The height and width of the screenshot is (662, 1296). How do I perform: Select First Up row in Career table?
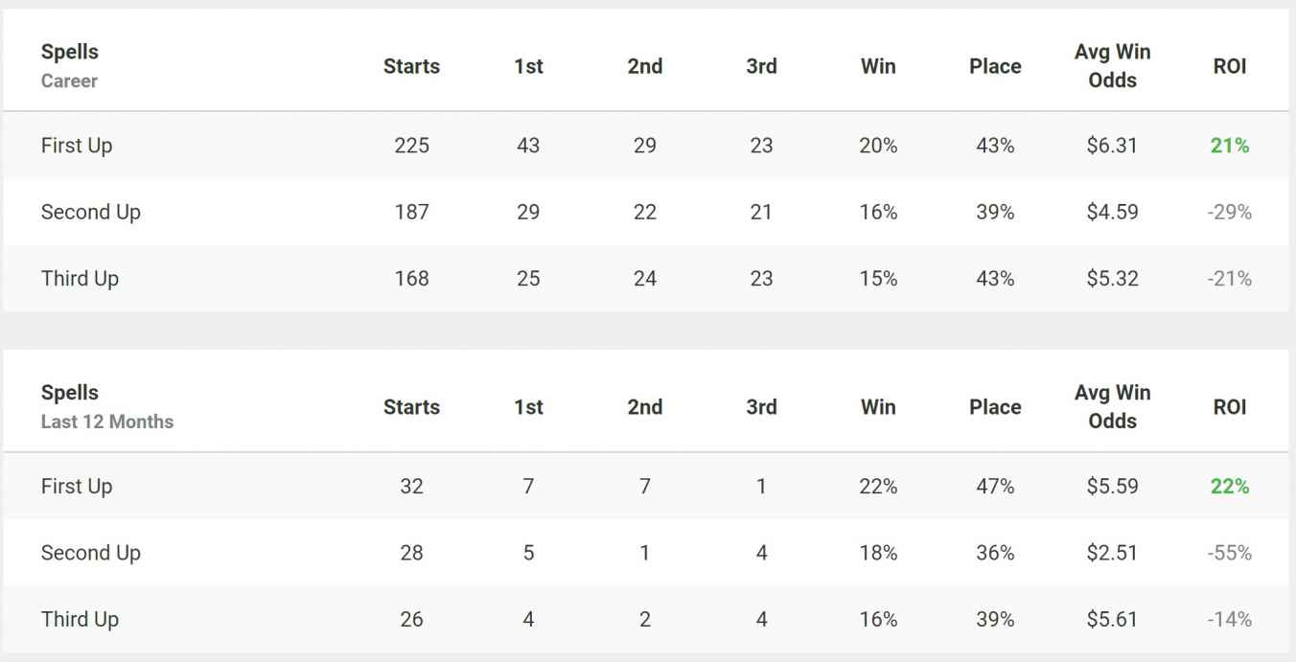click(x=646, y=146)
